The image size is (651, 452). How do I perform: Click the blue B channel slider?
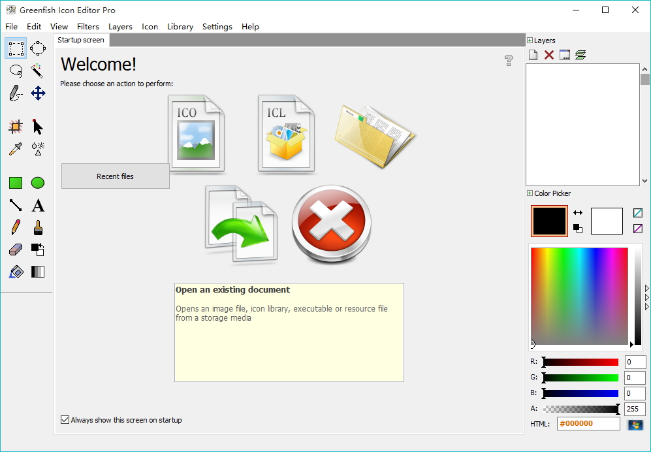pyautogui.click(x=580, y=393)
